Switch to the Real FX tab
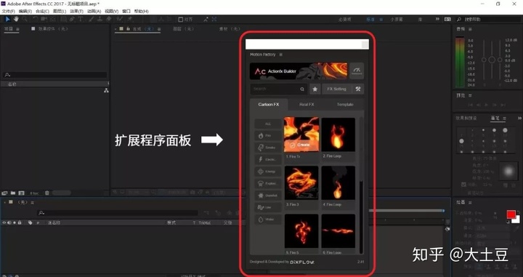Viewport: 523px width, 277px height. coord(307,105)
